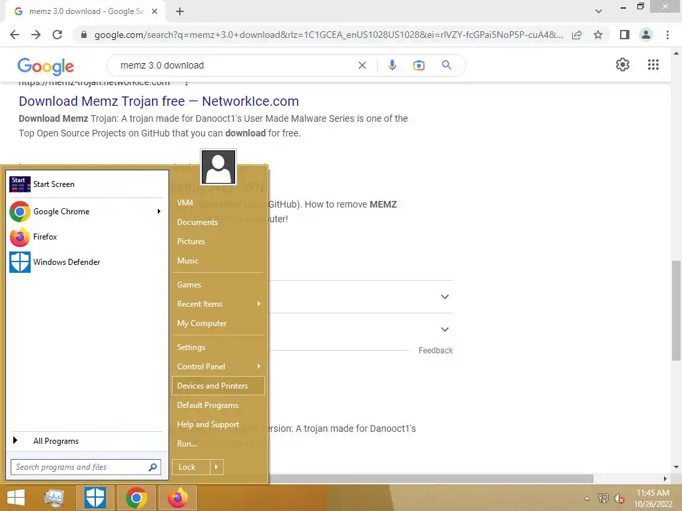
Task: Click the share page icon in address bar
Action: pos(577,35)
